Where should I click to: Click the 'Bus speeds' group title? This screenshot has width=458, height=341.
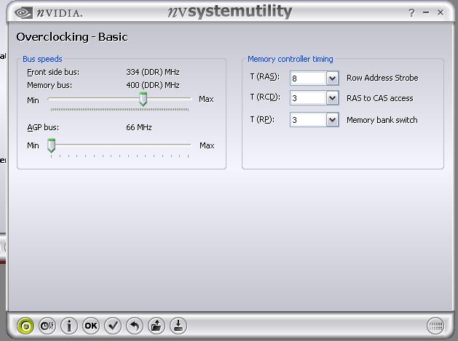(42, 59)
